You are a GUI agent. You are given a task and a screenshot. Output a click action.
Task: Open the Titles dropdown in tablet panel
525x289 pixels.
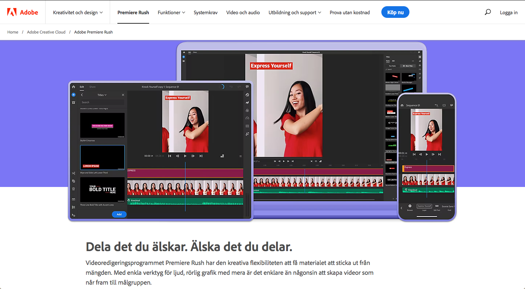(102, 95)
